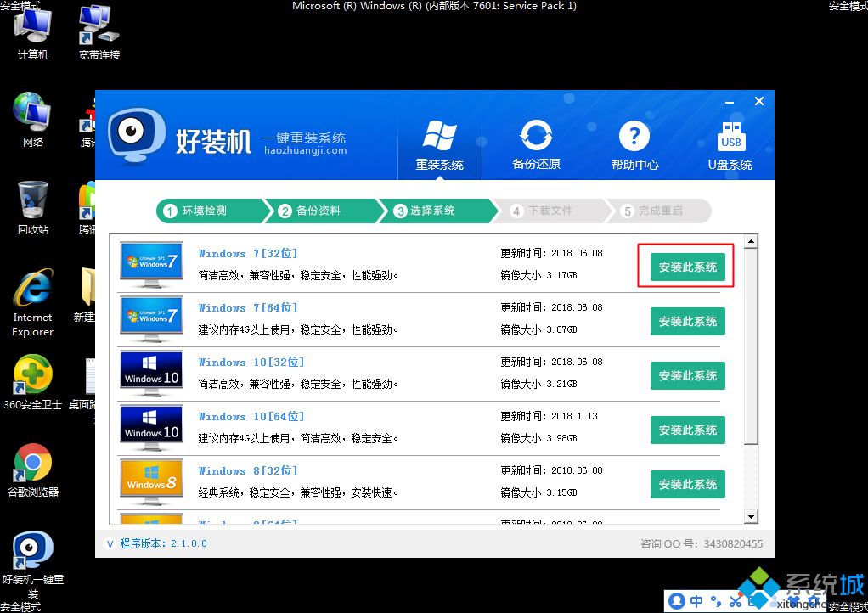Viewport: 868px width, 613px height.
Task: Select 谷歌浏览器 desktop icon
Action: point(32,470)
